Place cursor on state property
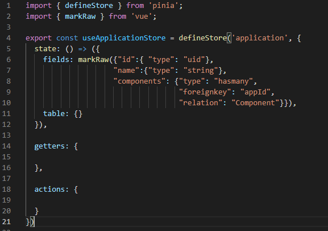The height and width of the screenshot is (231, 328). point(45,49)
